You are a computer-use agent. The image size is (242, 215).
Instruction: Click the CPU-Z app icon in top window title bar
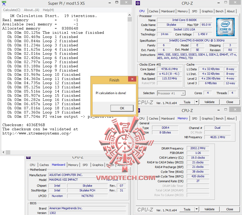coord(138,3)
